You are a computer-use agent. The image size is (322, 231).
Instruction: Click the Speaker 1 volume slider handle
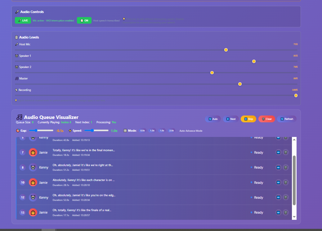(254, 61)
